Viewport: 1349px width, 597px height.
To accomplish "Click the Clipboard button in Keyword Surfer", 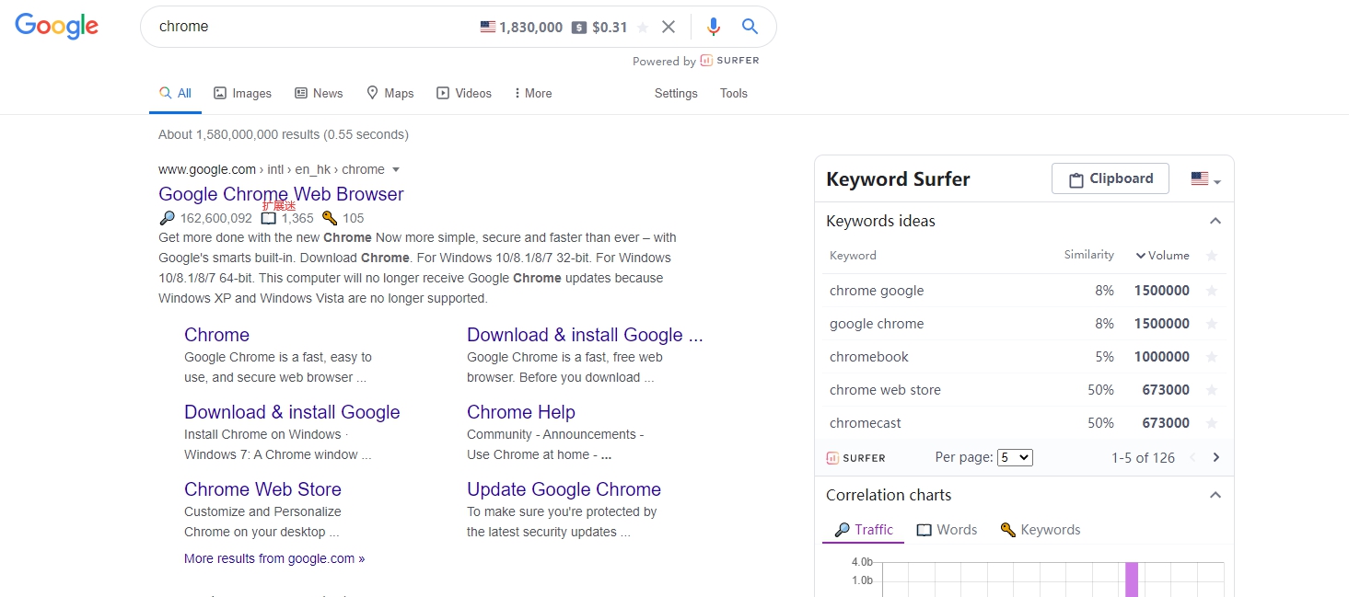I will pos(1110,178).
